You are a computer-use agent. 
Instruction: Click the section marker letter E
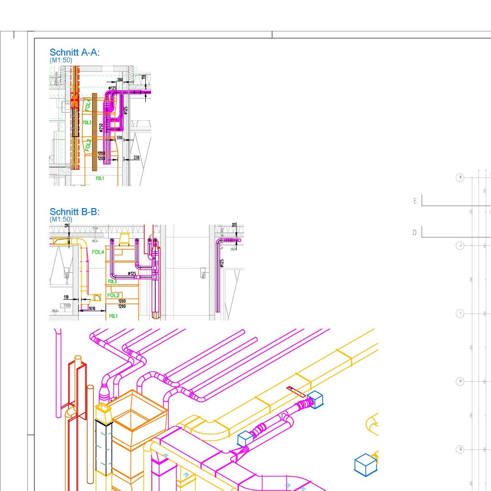(415, 201)
